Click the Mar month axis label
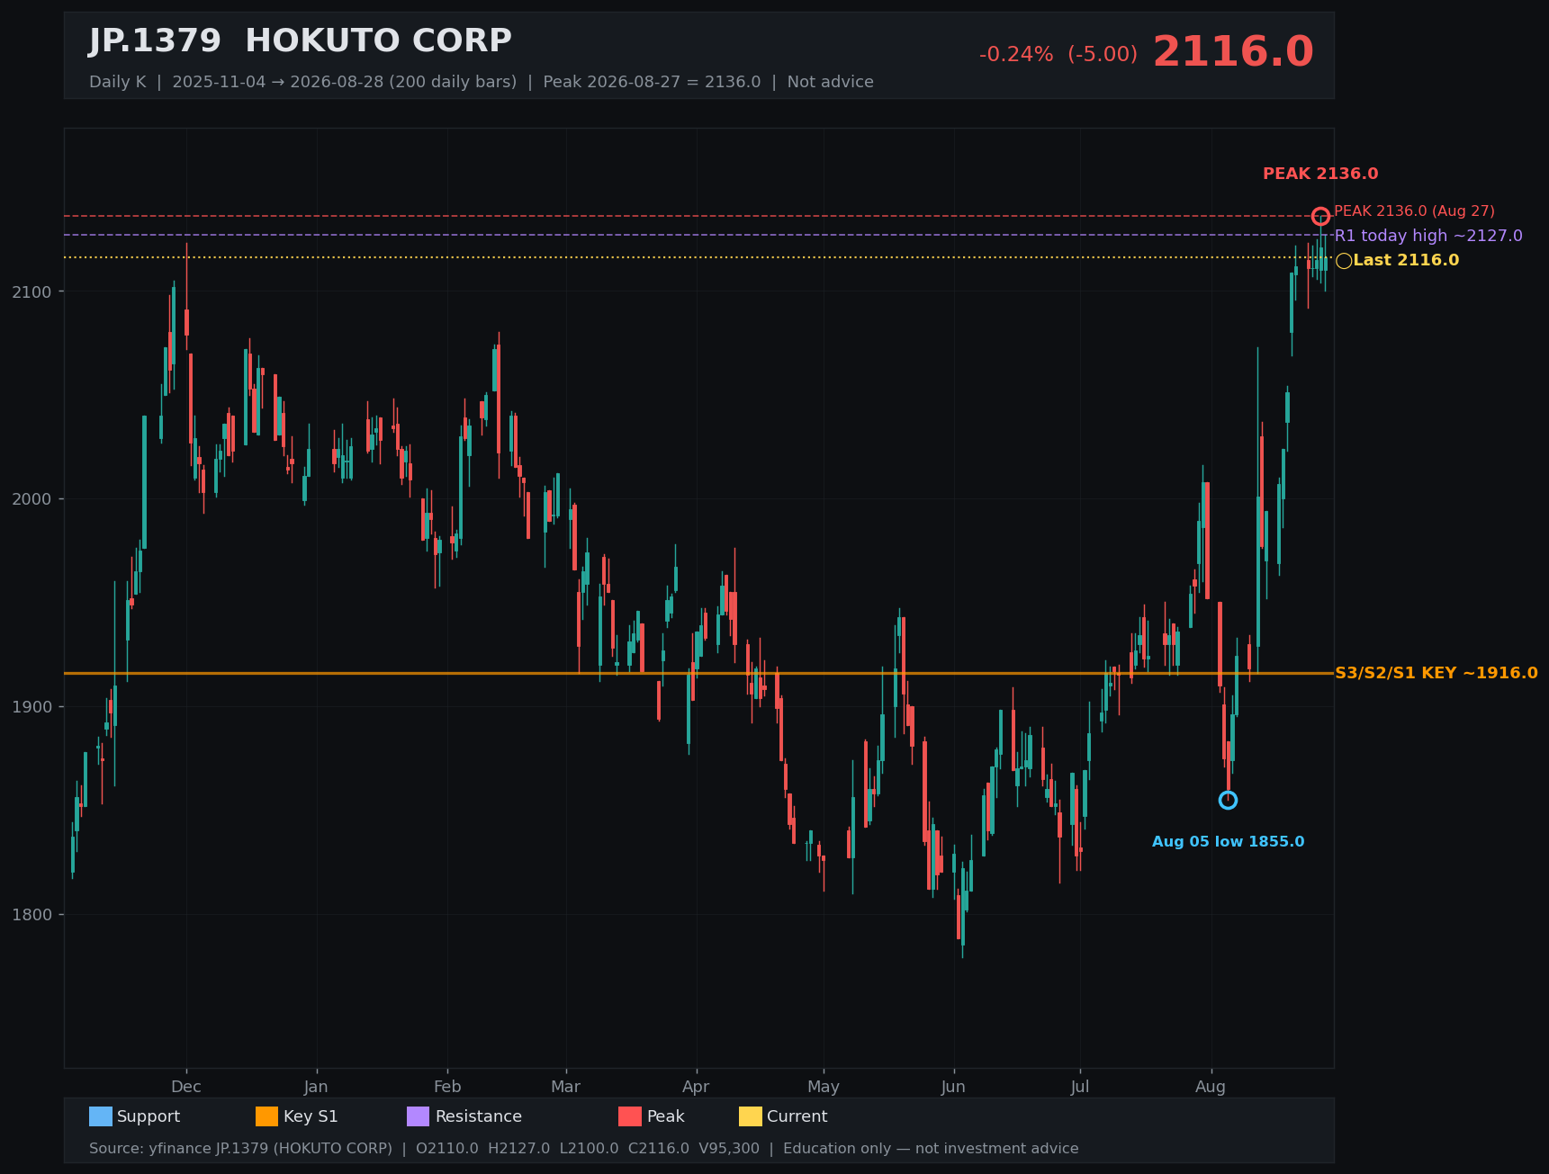The width and height of the screenshot is (1549, 1174). point(565,1087)
